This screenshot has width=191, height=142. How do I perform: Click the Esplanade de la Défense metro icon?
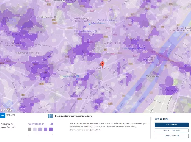(x=145, y=48)
